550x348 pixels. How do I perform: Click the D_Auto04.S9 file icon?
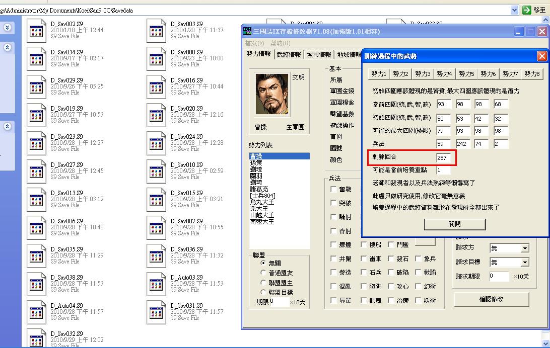[x=36, y=312]
